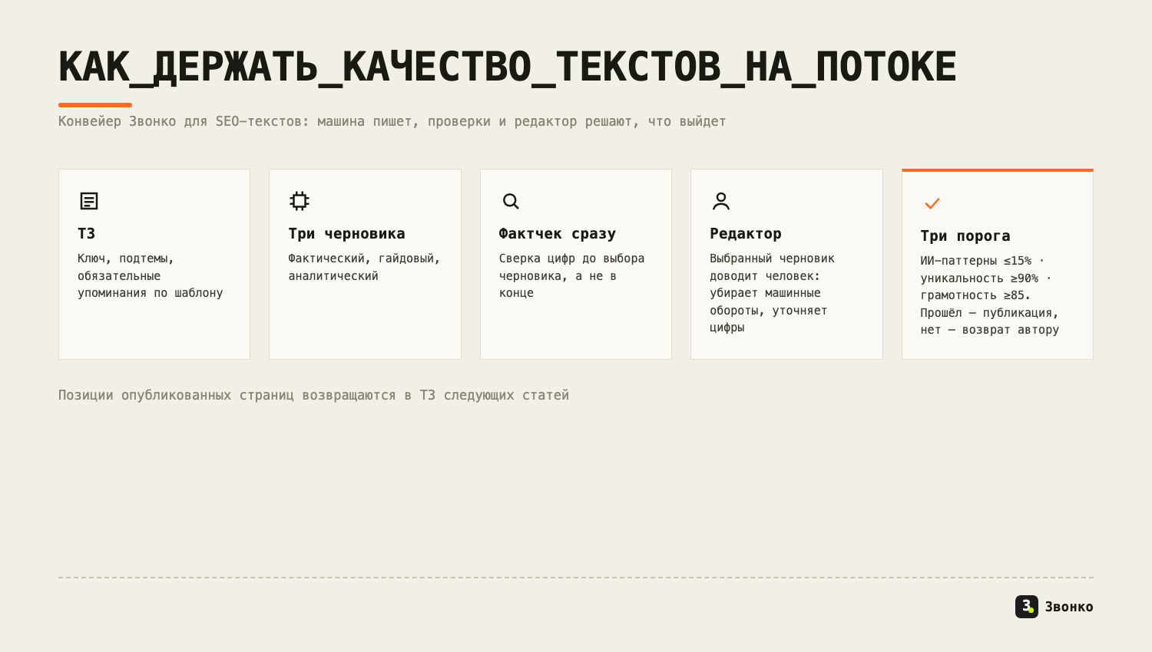The image size is (1152, 652).
Task: Click the person icon above Редактор
Action: tap(721, 201)
